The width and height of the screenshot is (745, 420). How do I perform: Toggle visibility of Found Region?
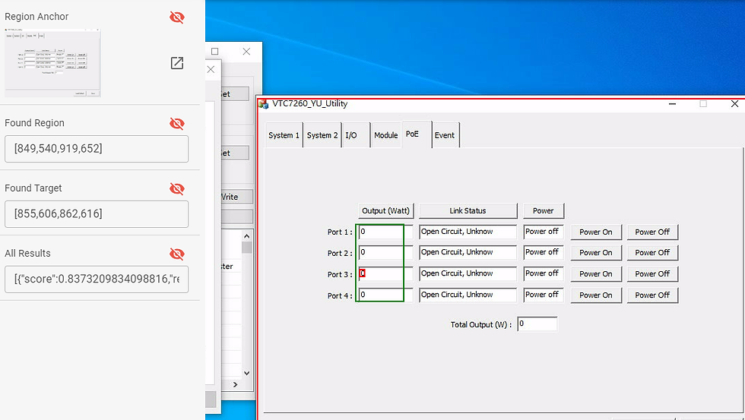click(x=176, y=123)
